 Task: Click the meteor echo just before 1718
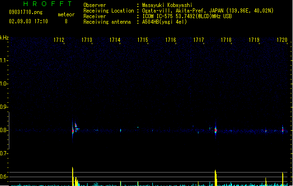tap(216, 130)
